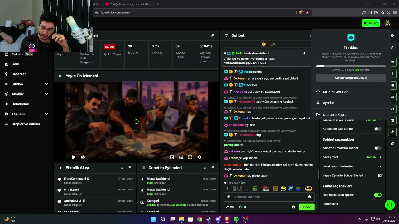Screen dimensions: 399x224
Task: Open the green support headset chat
Action: [x=390, y=205]
